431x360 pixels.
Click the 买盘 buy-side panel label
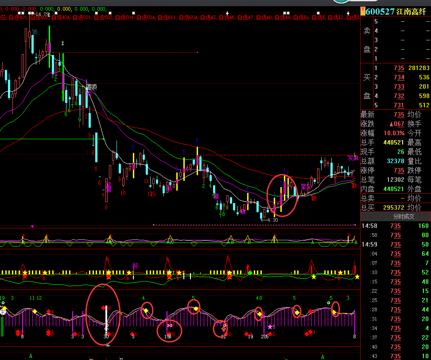point(367,86)
